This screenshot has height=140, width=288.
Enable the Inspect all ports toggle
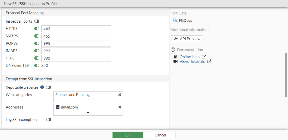pos(37,21)
